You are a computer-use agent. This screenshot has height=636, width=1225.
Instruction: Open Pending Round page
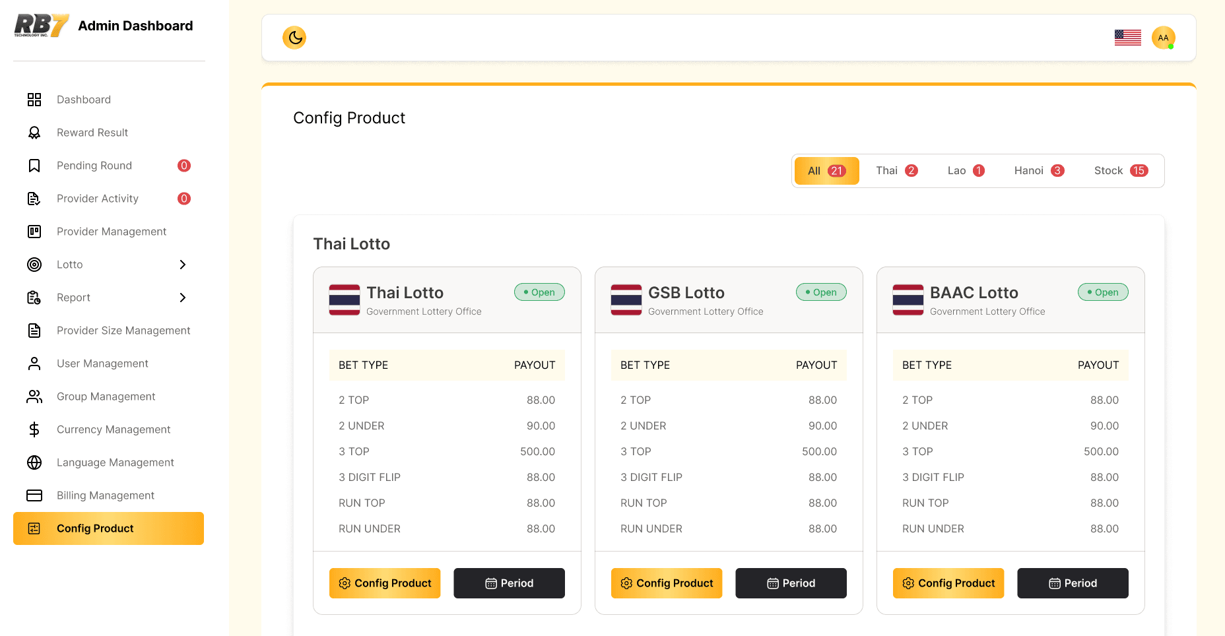coord(108,166)
